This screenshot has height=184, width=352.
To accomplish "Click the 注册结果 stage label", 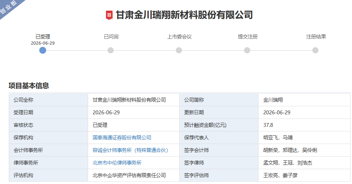I will coord(316,37).
